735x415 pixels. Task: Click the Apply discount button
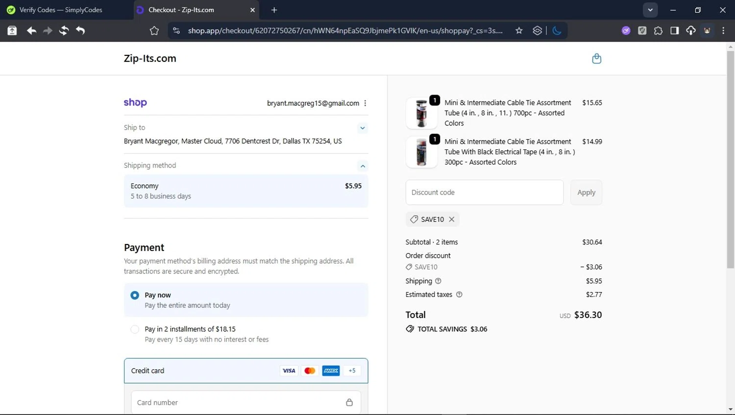(x=586, y=193)
